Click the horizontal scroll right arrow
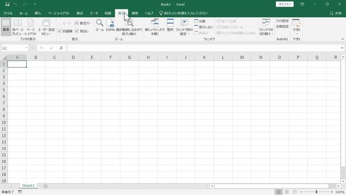The width and height of the screenshot is (346, 195). point(338,186)
